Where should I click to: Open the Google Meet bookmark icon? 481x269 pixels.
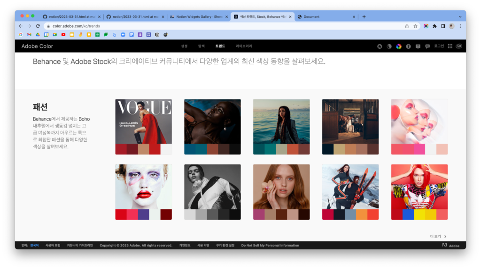click(x=55, y=35)
